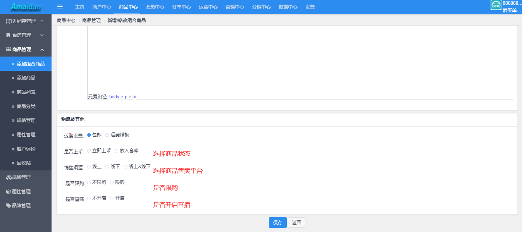This screenshot has height=232, width=522.
Task: Choose 不限购 radio option
Action: tap(89, 182)
